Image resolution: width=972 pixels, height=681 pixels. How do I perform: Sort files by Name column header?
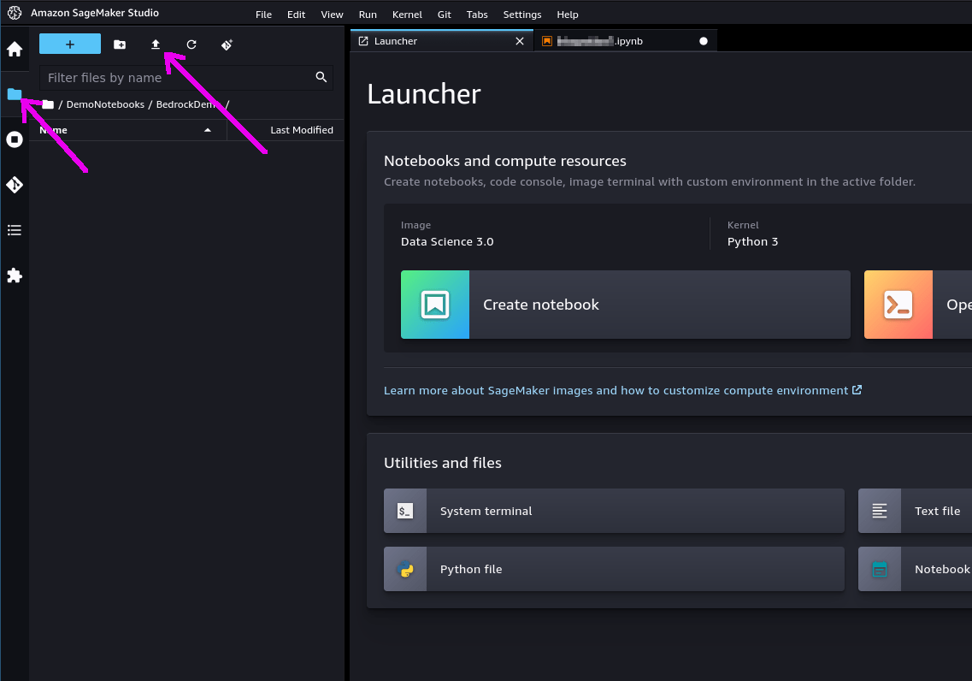[127, 130]
